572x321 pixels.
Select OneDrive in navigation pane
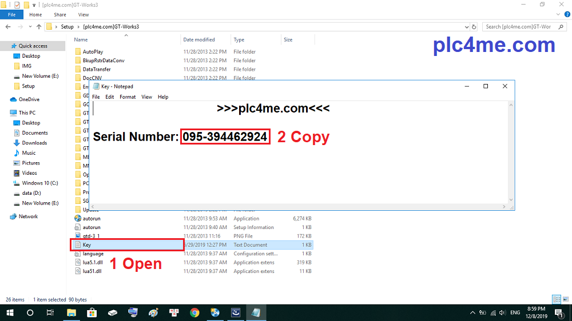point(29,99)
